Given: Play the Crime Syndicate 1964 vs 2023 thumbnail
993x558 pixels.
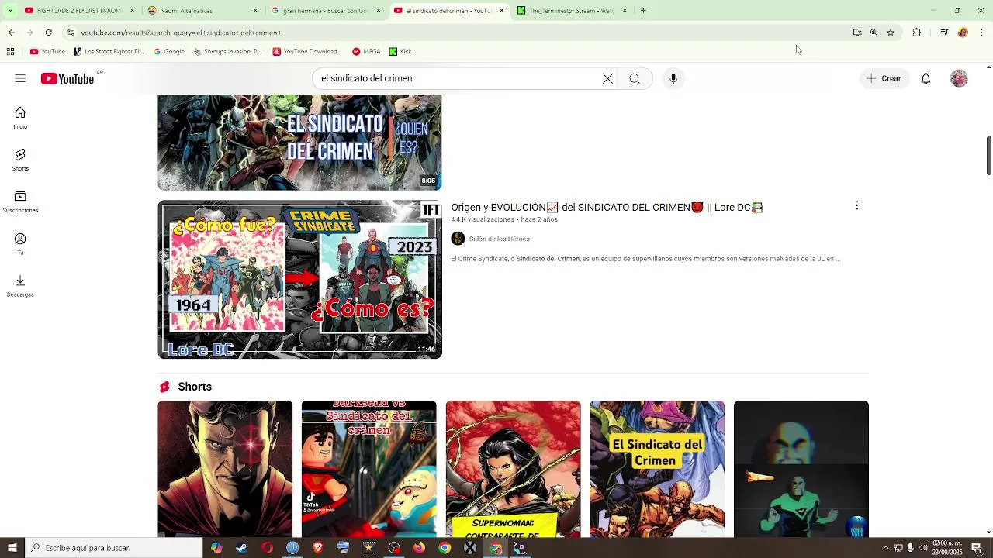Looking at the screenshot, I should 299,280.
